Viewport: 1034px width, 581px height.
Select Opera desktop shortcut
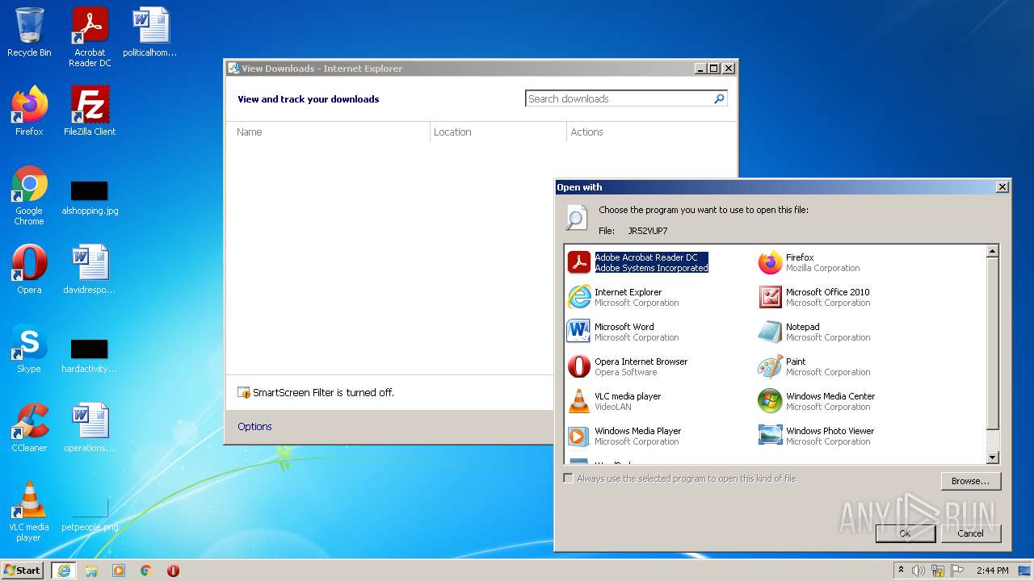[x=29, y=270]
